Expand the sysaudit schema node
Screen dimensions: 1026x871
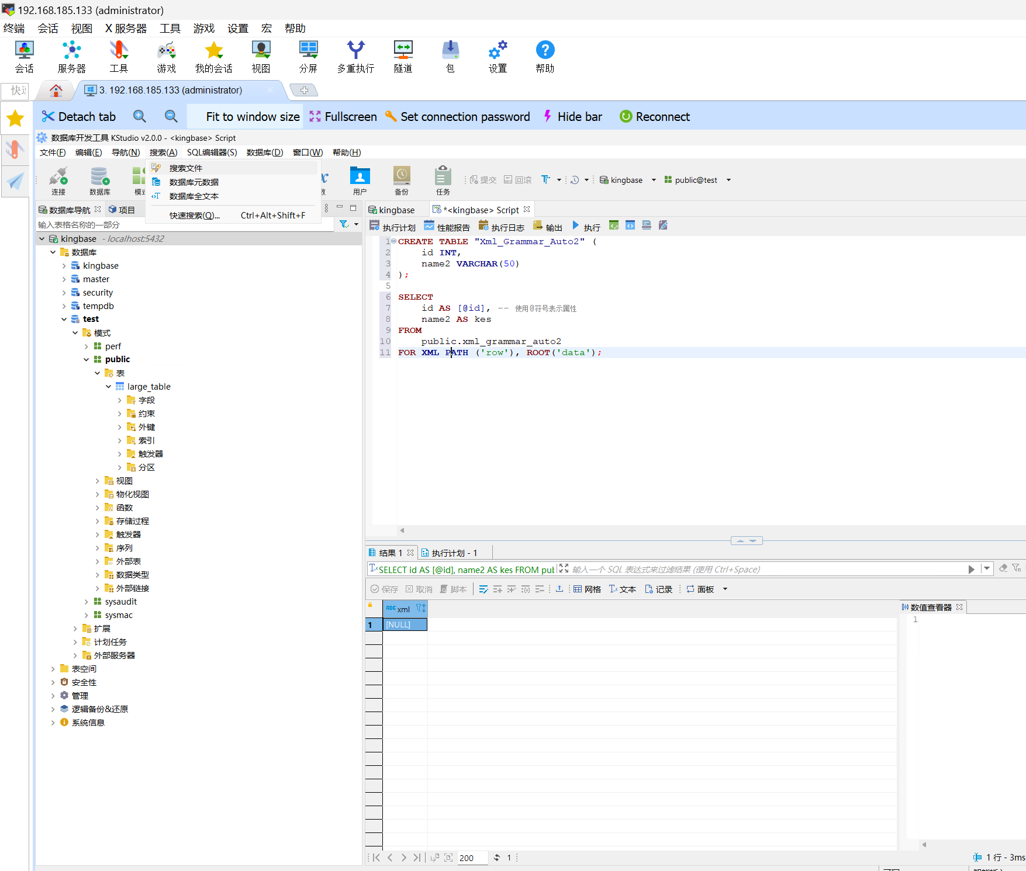[x=87, y=602]
